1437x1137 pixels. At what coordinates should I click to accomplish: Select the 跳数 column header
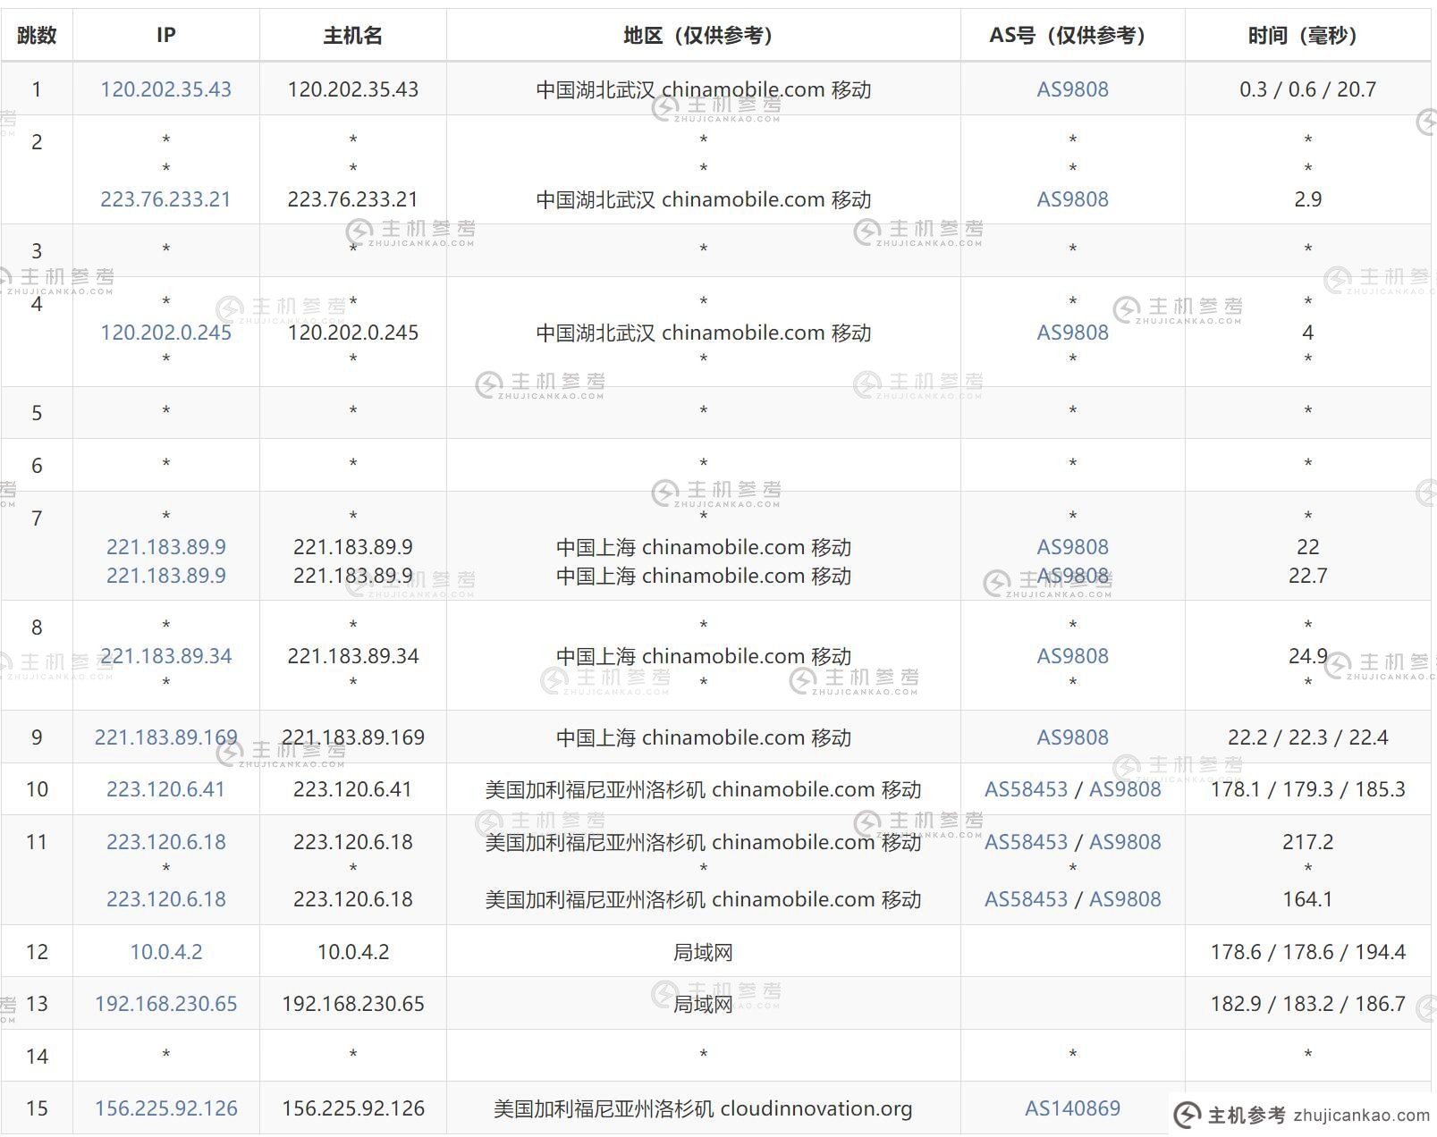[37, 35]
